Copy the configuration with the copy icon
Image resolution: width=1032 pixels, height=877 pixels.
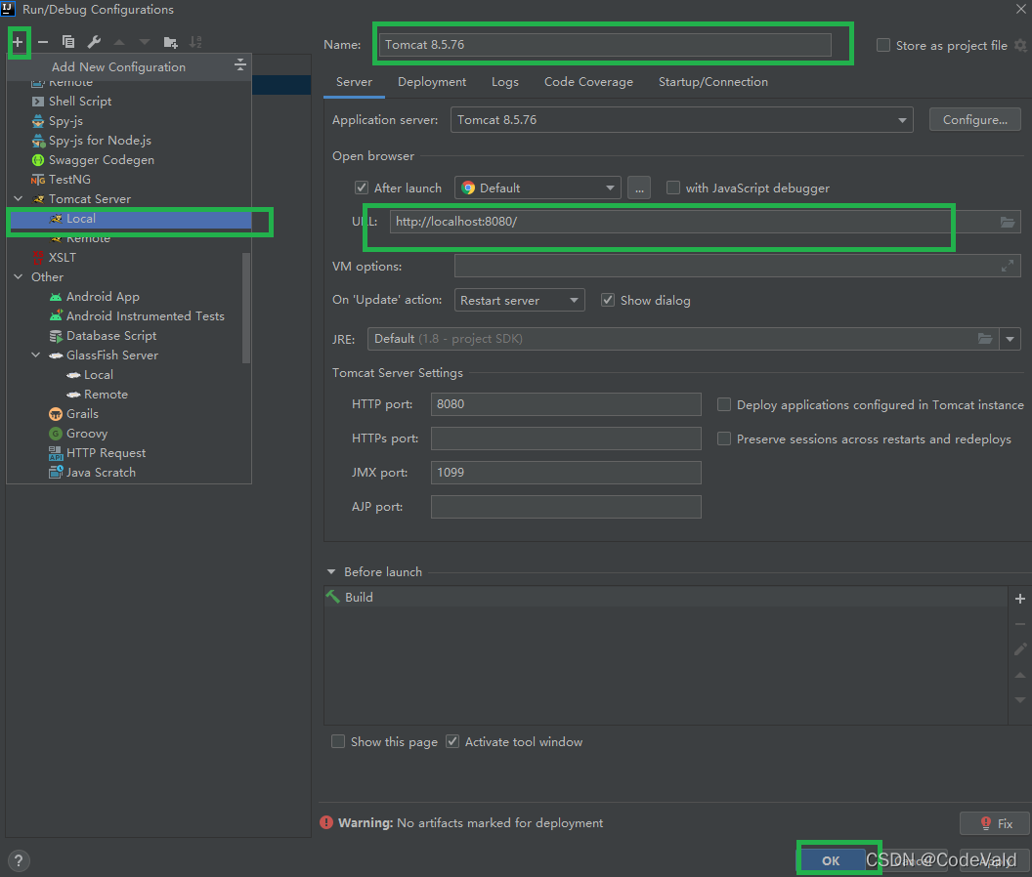pyautogui.click(x=68, y=42)
